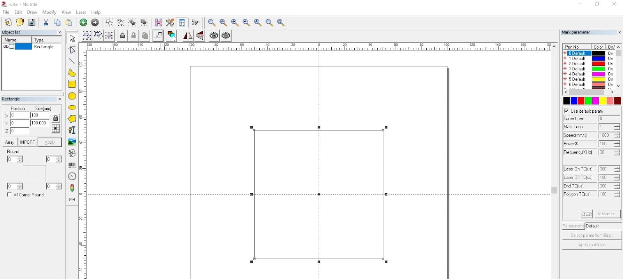Activate the Text tool
The width and height of the screenshot is (623, 279).
[72, 130]
